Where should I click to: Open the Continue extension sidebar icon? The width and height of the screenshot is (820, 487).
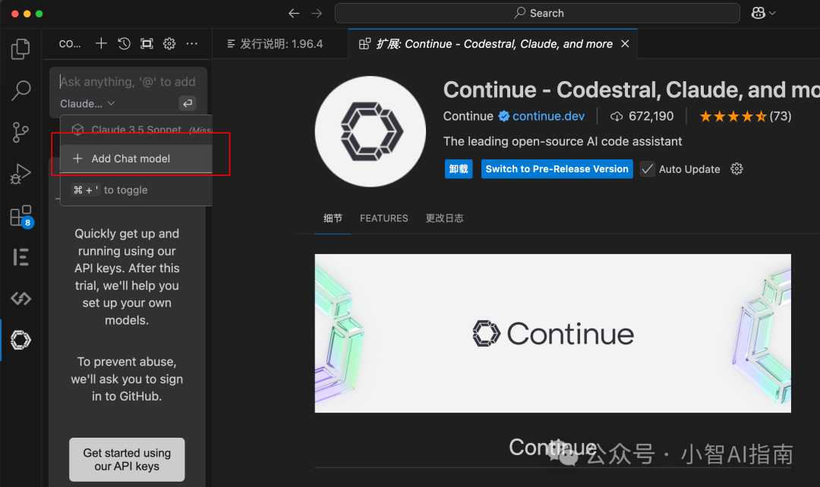[x=20, y=341]
